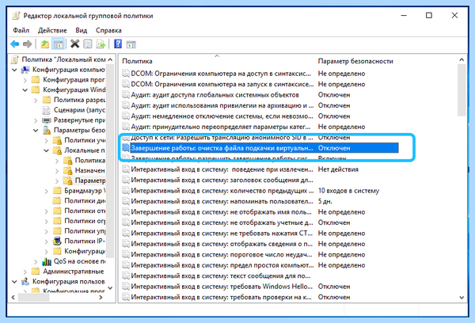
Task: Expand the Назначен node
Action: (57, 171)
